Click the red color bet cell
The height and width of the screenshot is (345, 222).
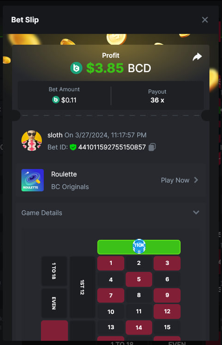click(x=54, y=331)
